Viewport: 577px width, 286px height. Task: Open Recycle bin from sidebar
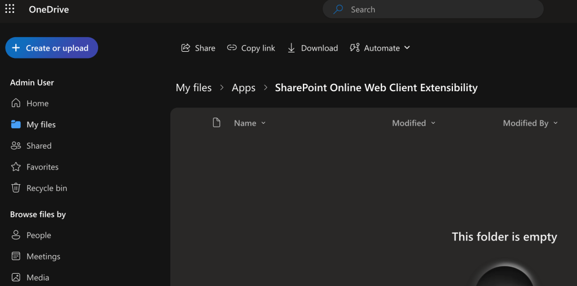pos(16,188)
